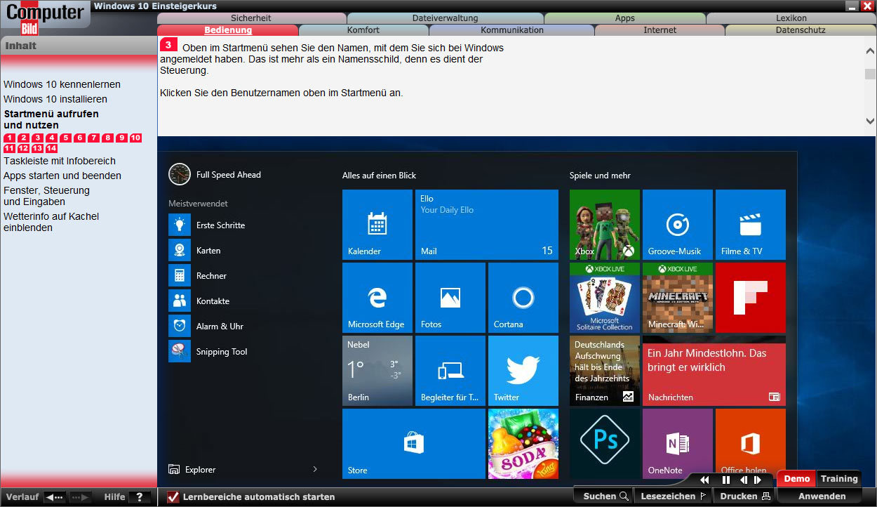Image resolution: width=877 pixels, height=507 pixels.
Task: Open the Kommunikation tab
Action: pyautogui.click(x=512, y=30)
